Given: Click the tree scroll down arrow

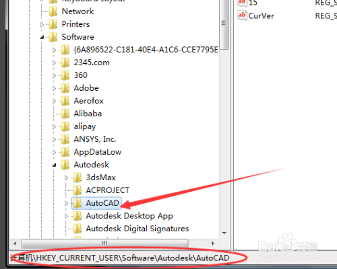Looking at the screenshot, I should click(224, 233).
